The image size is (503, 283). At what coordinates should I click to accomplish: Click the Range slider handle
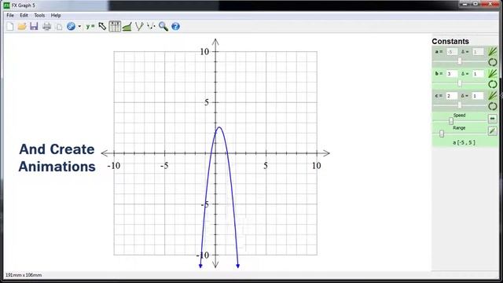tap(442, 134)
